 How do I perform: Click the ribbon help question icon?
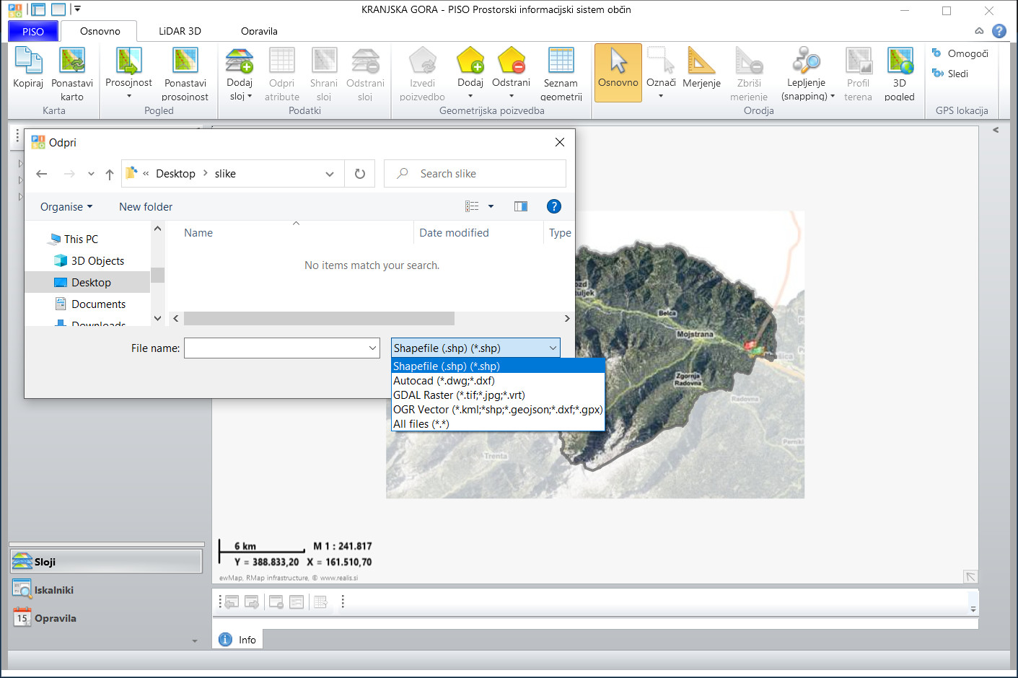(999, 31)
